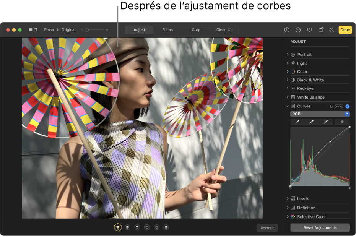Click the Color circle icon

point(293,72)
